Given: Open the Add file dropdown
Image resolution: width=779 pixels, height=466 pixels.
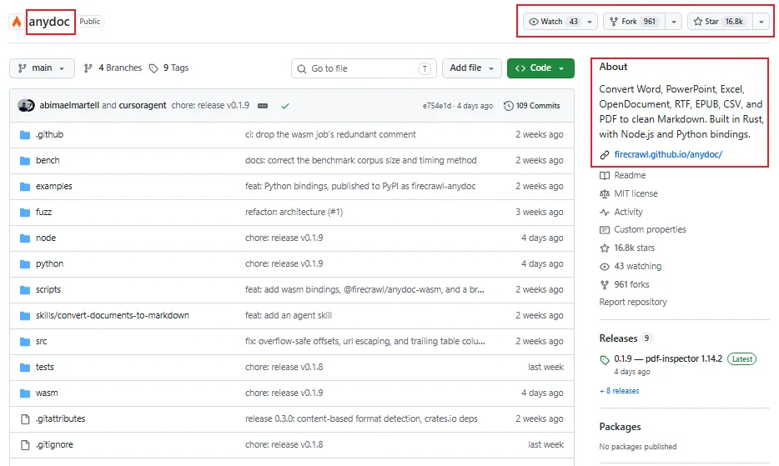Looking at the screenshot, I should tap(471, 68).
